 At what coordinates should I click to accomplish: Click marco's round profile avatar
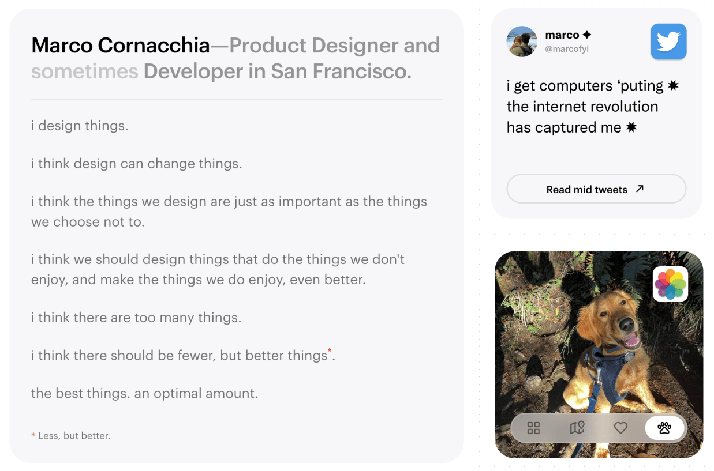pyautogui.click(x=522, y=42)
